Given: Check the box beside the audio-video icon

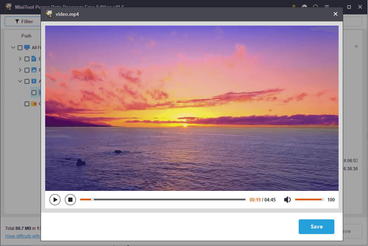Looking at the screenshot, I should [x=27, y=81].
